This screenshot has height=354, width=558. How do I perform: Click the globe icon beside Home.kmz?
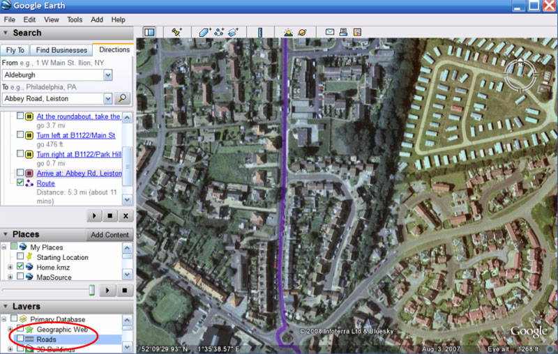(29, 267)
